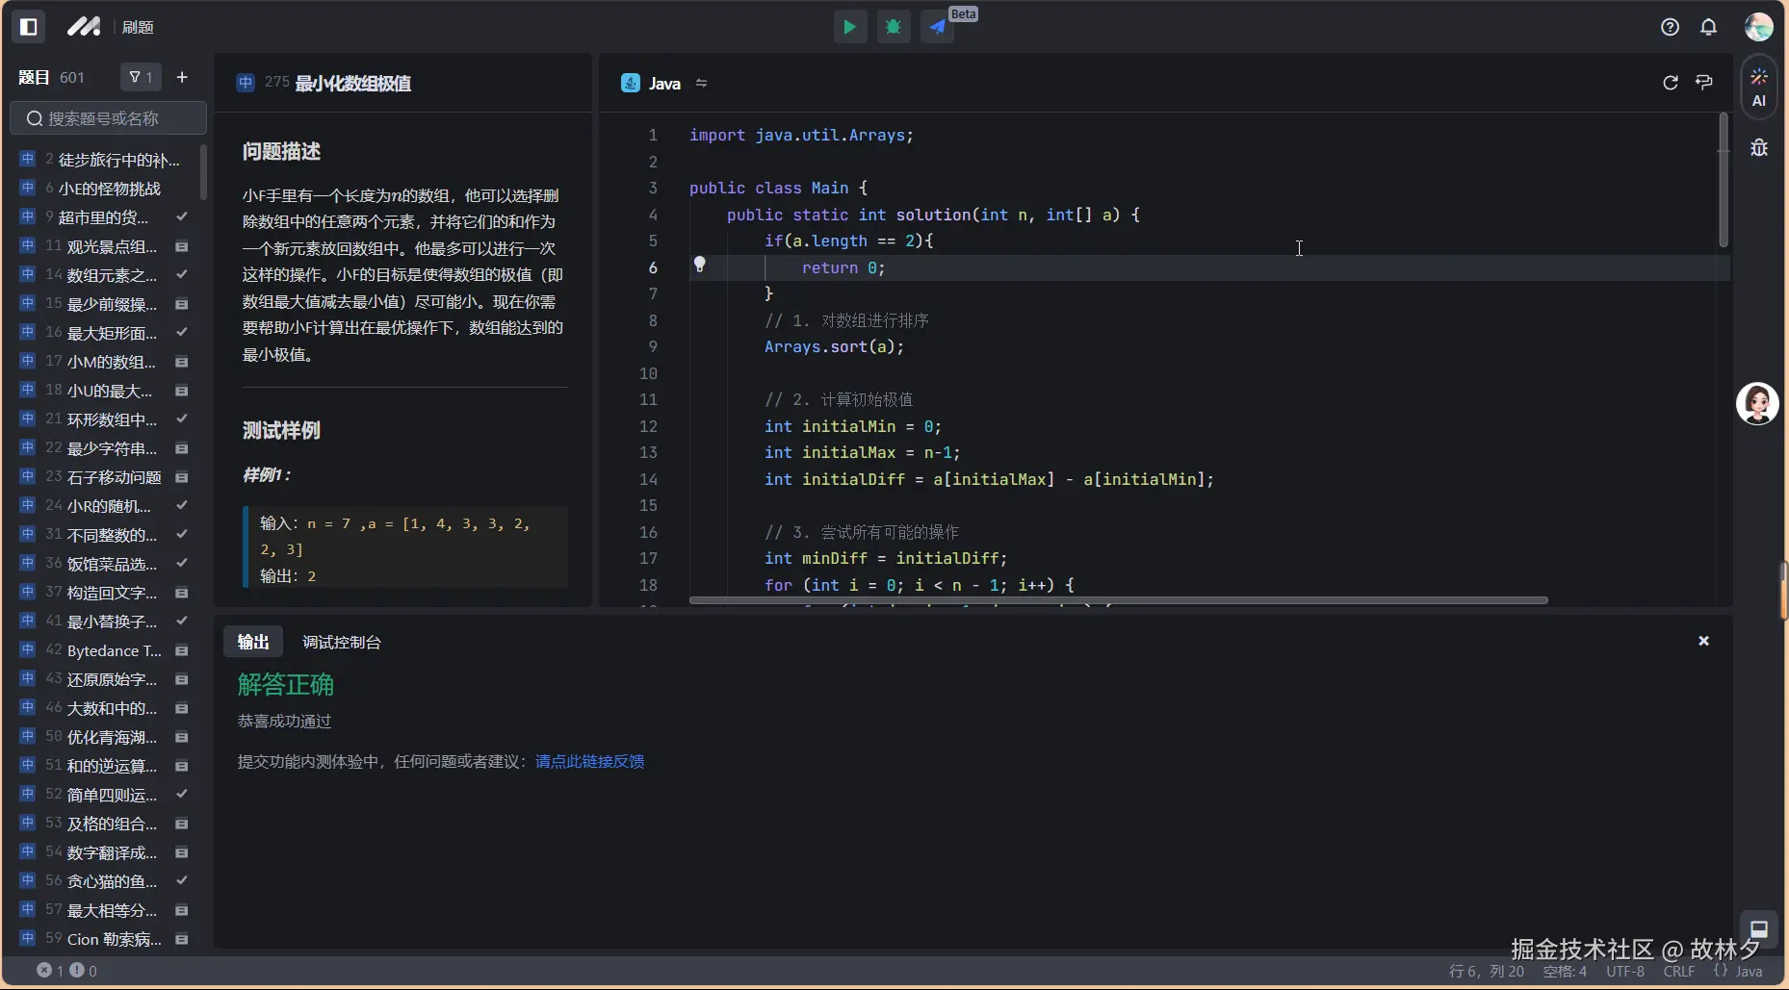
Task: Start debugging with the bug icon
Action: tap(894, 27)
